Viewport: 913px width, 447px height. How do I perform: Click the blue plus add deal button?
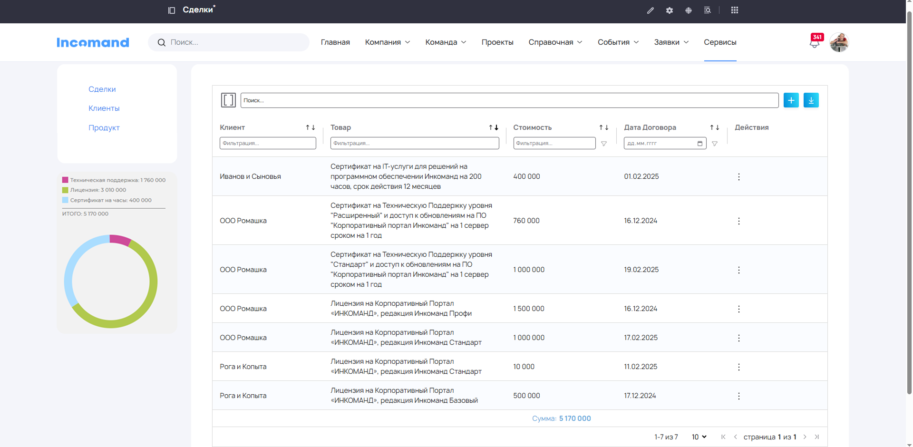[x=791, y=100]
